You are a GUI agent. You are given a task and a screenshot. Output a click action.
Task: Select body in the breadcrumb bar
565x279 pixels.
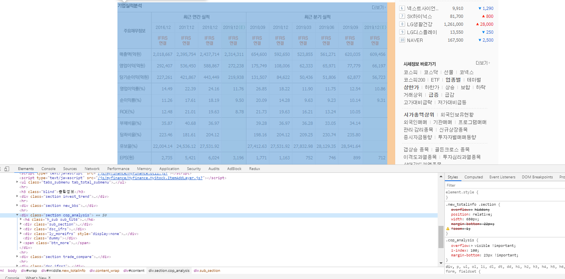12,271
